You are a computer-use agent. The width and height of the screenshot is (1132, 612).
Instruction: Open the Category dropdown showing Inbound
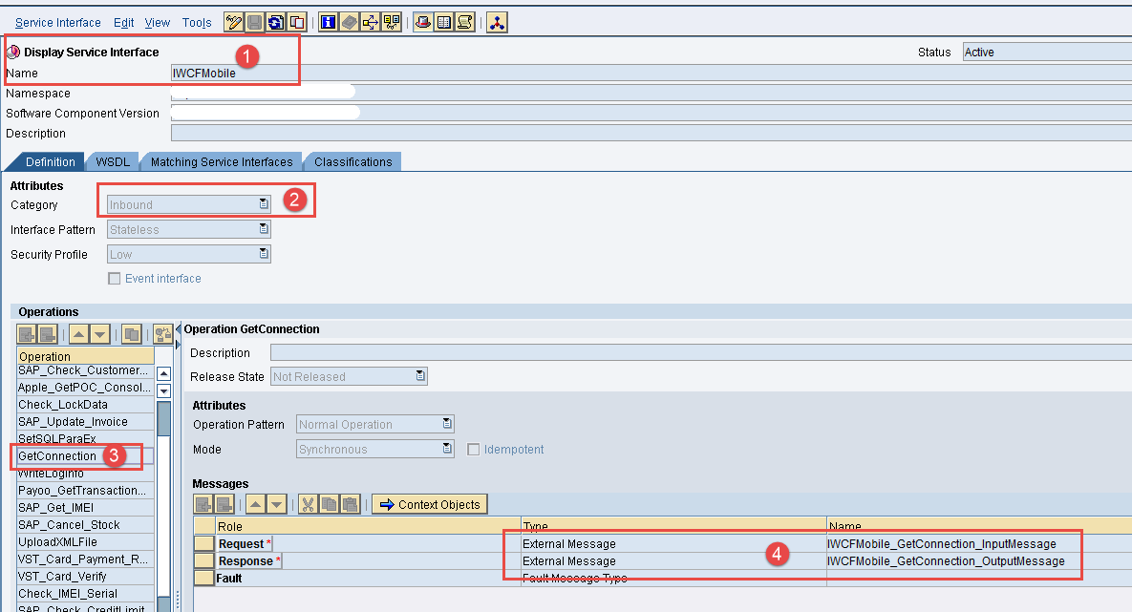point(264,204)
